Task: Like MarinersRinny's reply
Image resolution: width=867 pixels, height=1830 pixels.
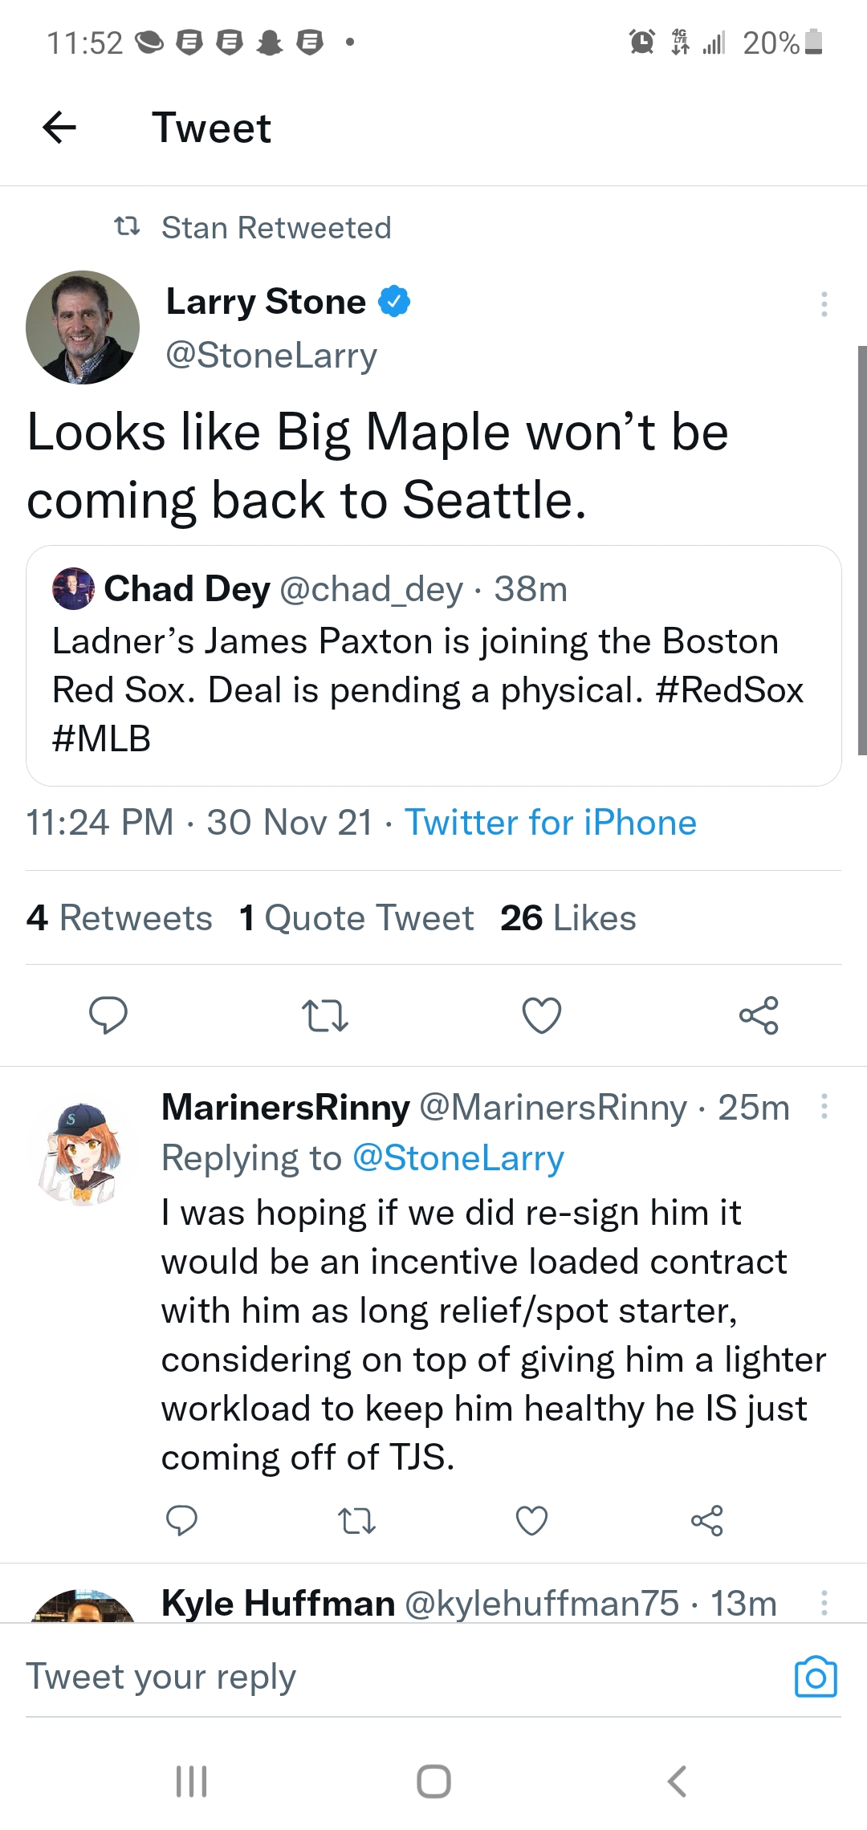Action: (x=531, y=1520)
